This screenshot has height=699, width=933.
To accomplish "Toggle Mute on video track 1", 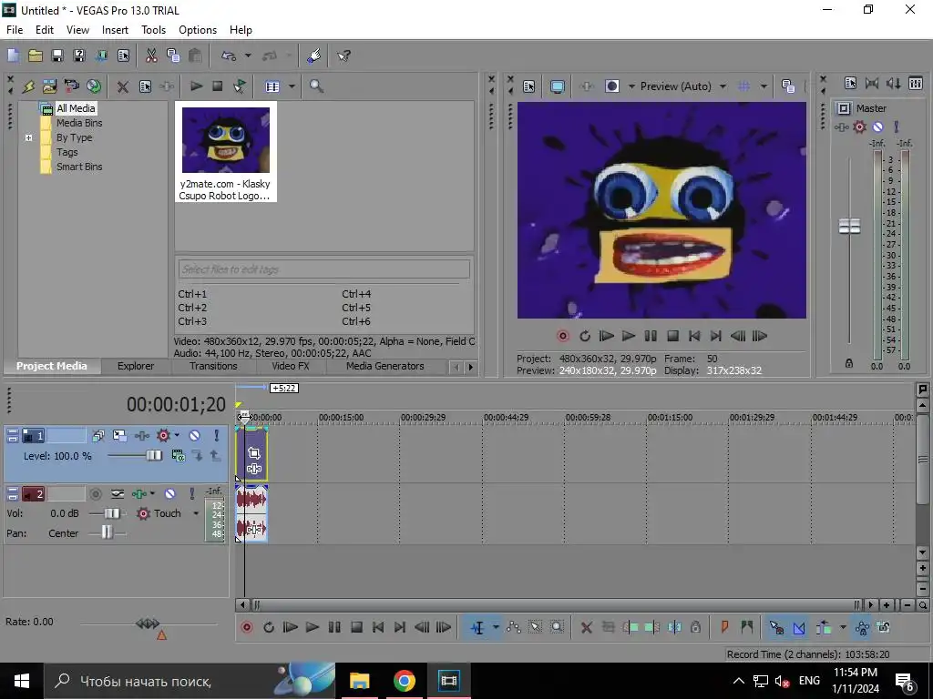I will click(x=195, y=436).
